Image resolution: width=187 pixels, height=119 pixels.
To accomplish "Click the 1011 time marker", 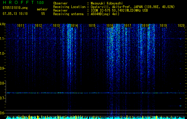I will tap(21, 26).
